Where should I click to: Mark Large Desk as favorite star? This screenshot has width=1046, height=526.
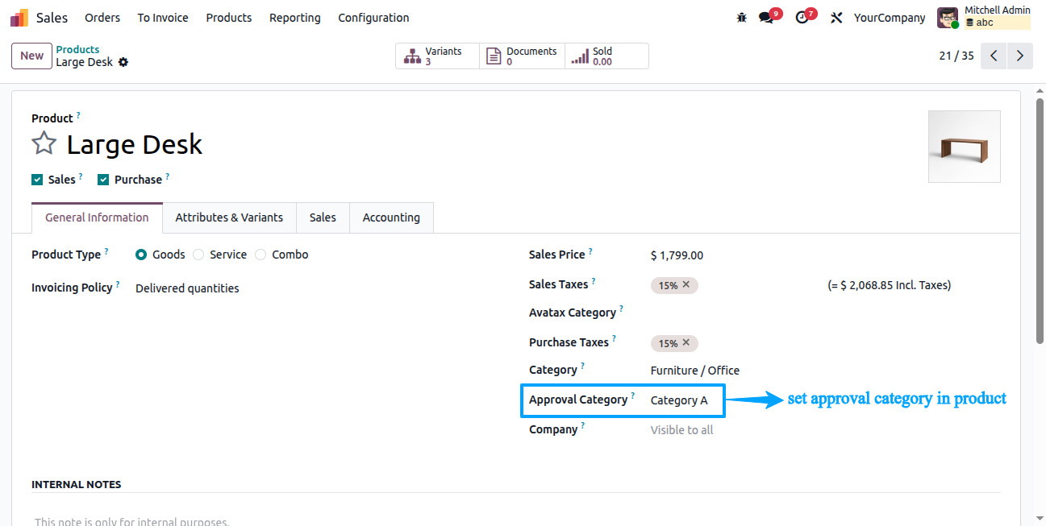point(44,144)
